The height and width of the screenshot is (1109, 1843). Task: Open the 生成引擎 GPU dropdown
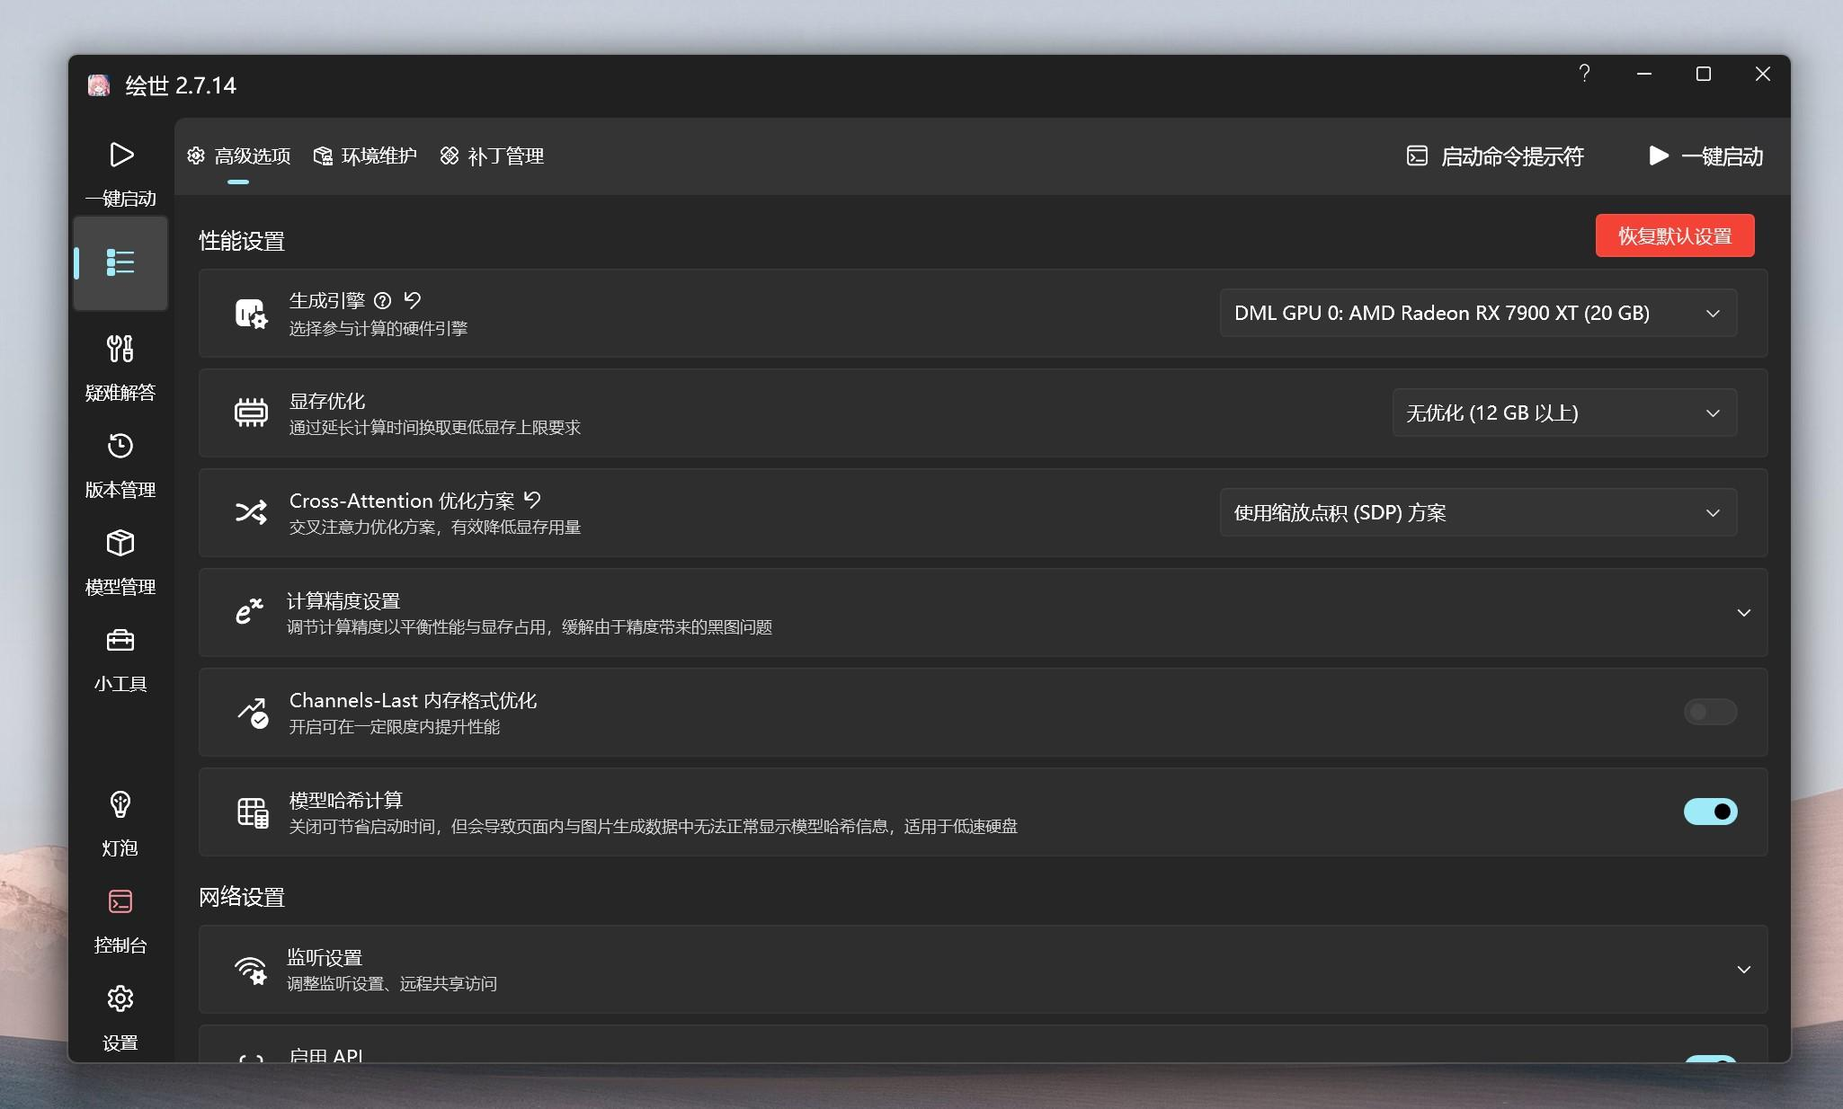coord(1478,313)
